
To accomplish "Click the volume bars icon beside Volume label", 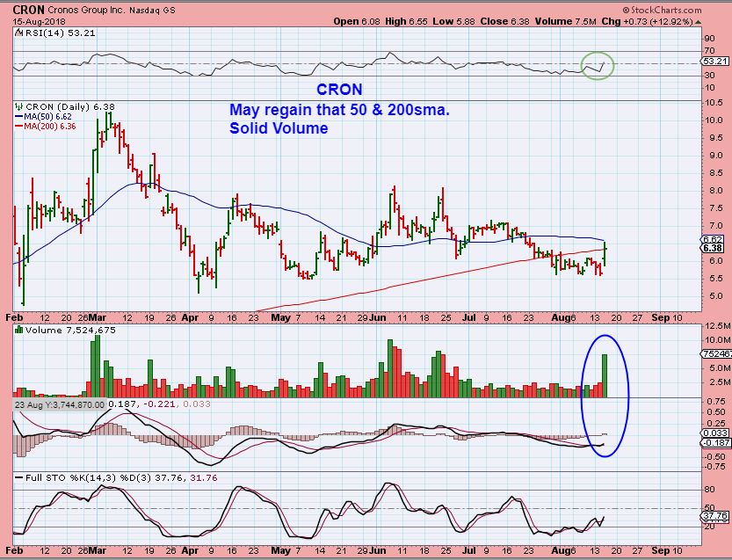I will pyautogui.click(x=19, y=330).
